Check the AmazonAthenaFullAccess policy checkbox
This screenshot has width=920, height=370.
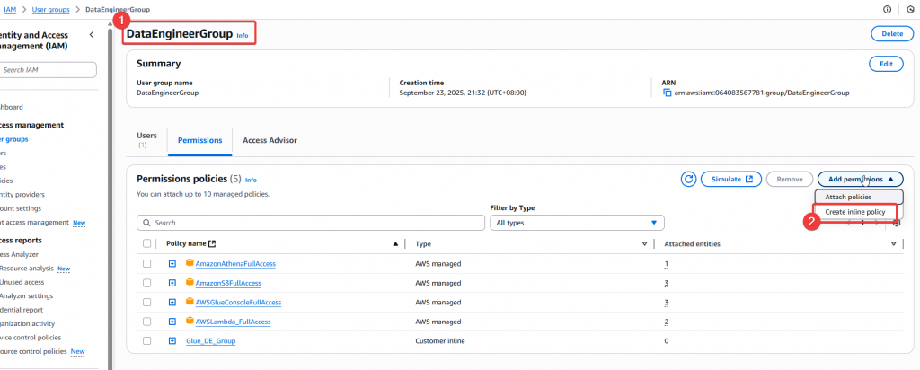tap(147, 263)
